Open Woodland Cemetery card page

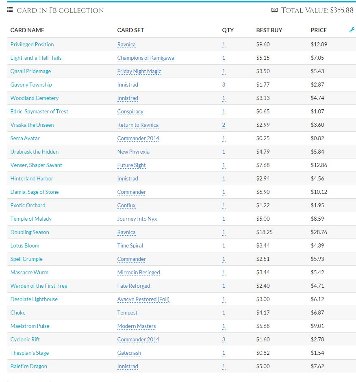tap(35, 98)
